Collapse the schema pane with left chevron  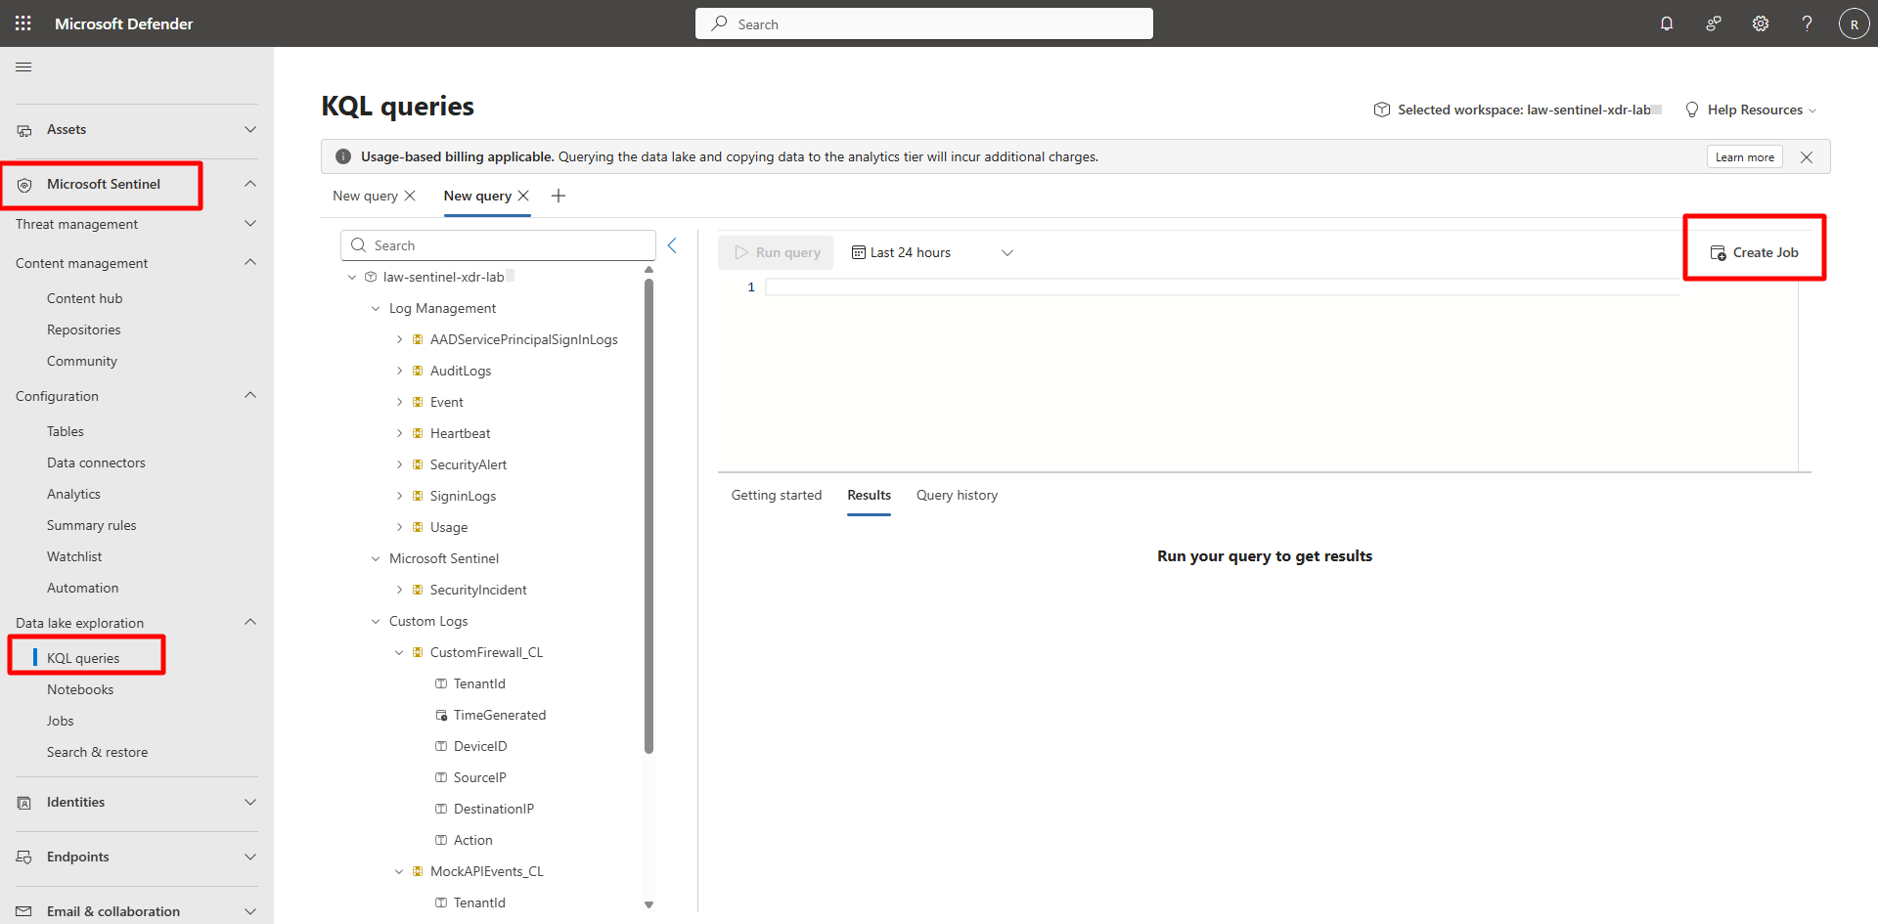(x=673, y=245)
